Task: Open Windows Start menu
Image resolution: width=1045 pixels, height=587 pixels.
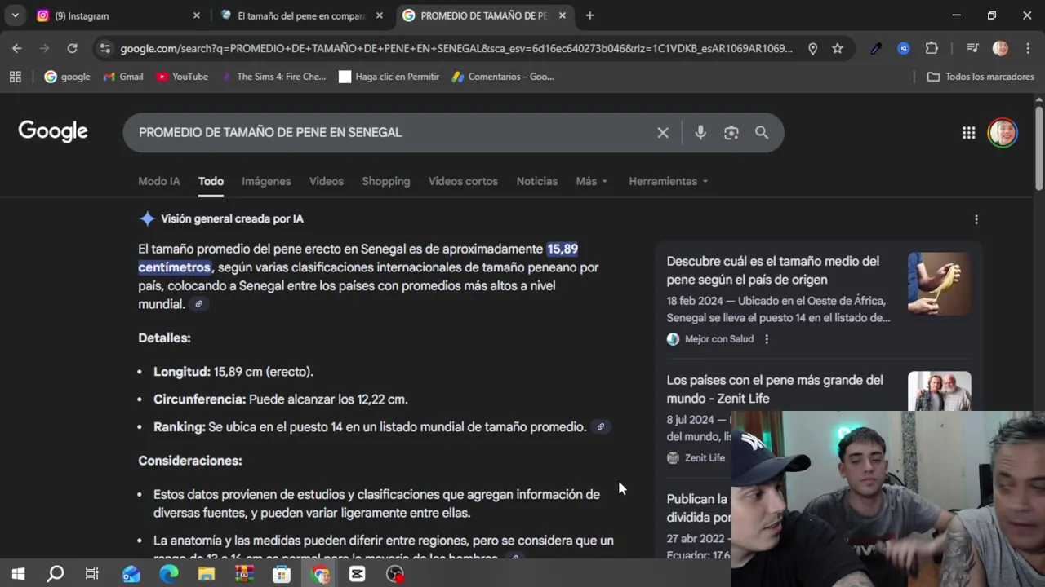Action: (18, 574)
